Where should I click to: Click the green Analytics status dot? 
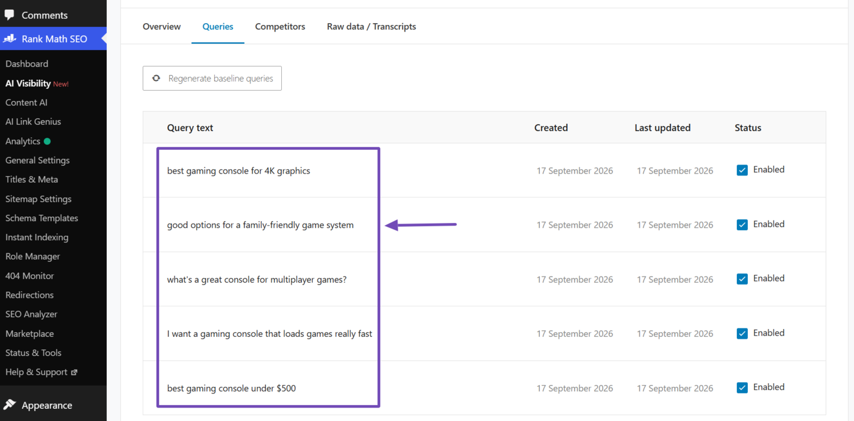[47, 141]
